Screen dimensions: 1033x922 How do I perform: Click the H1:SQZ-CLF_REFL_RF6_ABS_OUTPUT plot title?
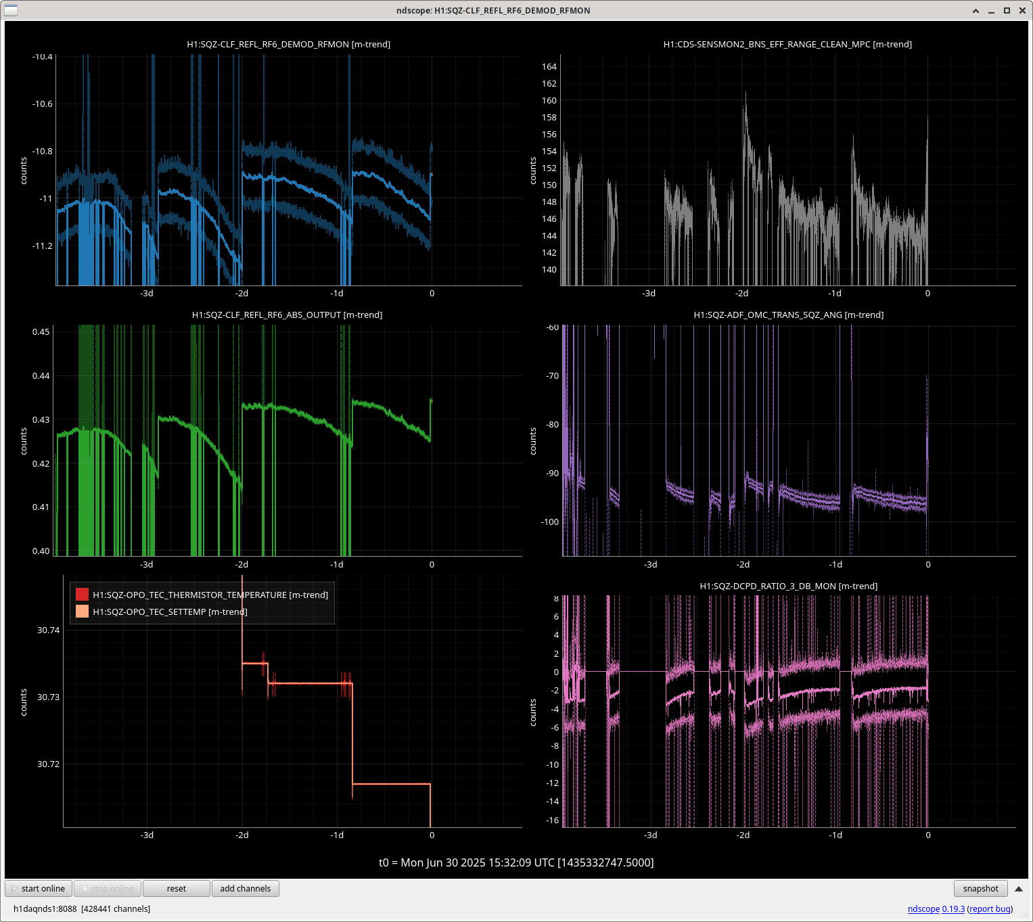288,315
